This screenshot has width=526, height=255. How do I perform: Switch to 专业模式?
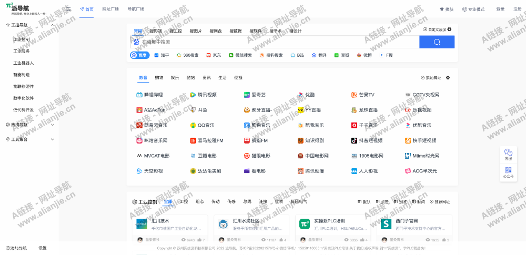click(473, 9)
